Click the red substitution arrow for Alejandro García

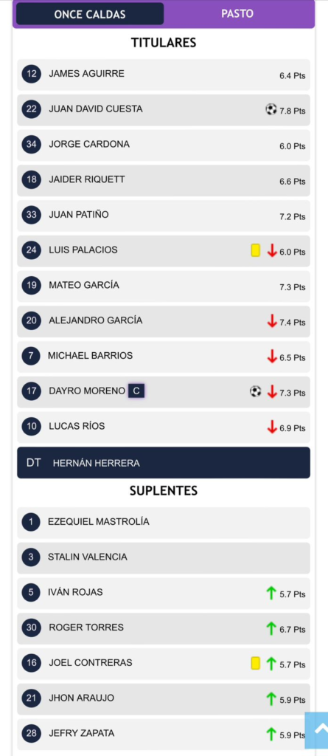(x=272, y=320)
